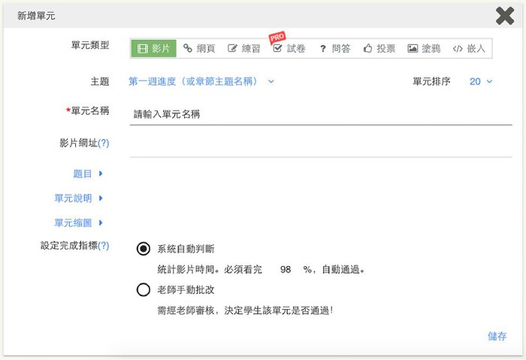The width and height of the screenshot is (526, 360).
Task: Click the 儲存 save link
Action: 497,336
